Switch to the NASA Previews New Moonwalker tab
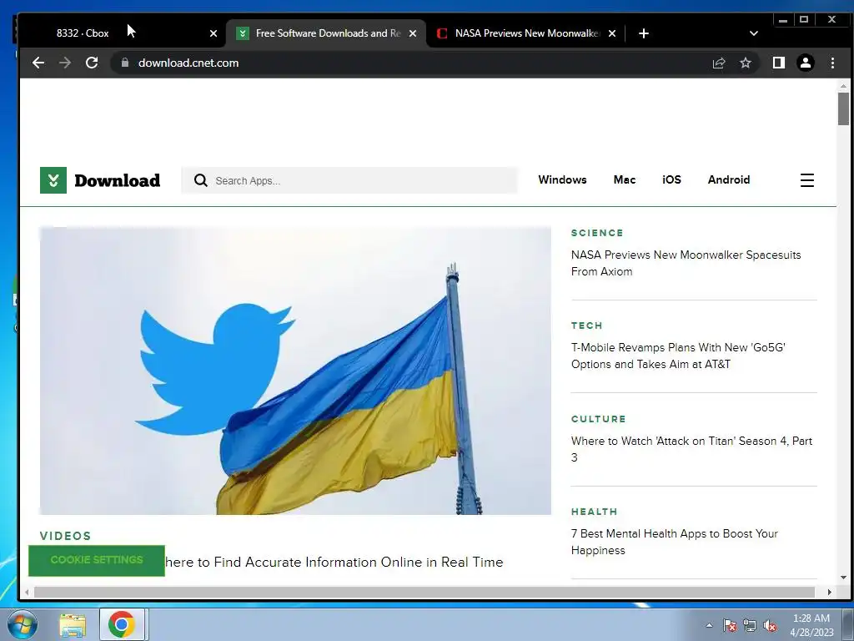The width and height of the screenshot is (854, 641). pyautogui.click(x=525, y=33)
